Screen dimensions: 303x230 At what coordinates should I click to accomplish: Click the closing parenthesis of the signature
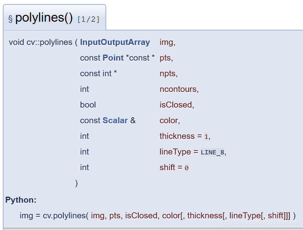[76, 183]
